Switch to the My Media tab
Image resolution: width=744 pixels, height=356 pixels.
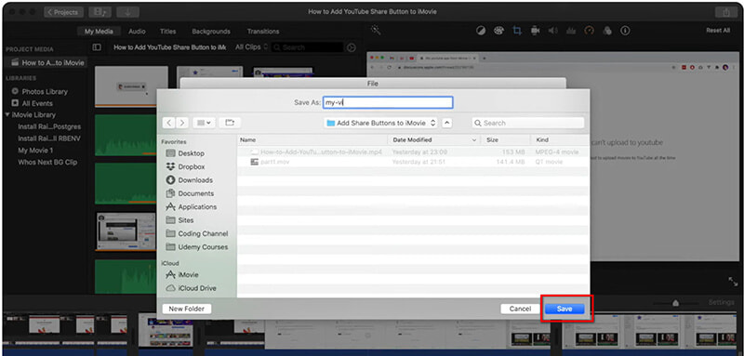99,32
